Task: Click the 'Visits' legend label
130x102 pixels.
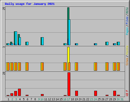Action: point(127,50)
